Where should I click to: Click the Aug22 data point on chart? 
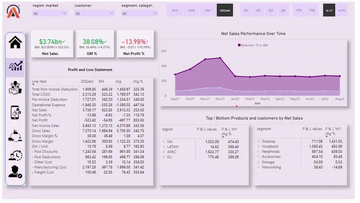coord(340,76)
